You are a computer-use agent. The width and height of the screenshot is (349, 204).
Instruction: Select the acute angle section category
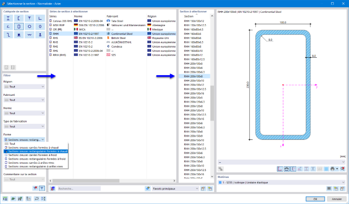pyautogui.click(x=8, y=27)
